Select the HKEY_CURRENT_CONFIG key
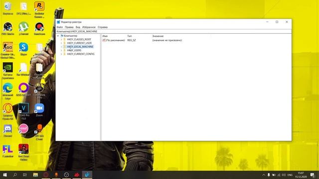The image size is (319, 179). point(81,54)
